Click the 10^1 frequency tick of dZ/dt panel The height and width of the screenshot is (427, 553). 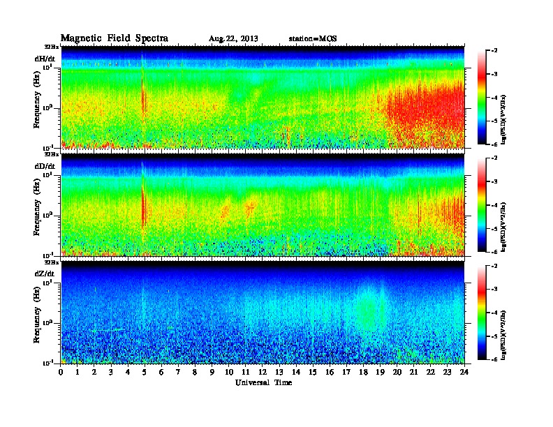coord(47,283)
